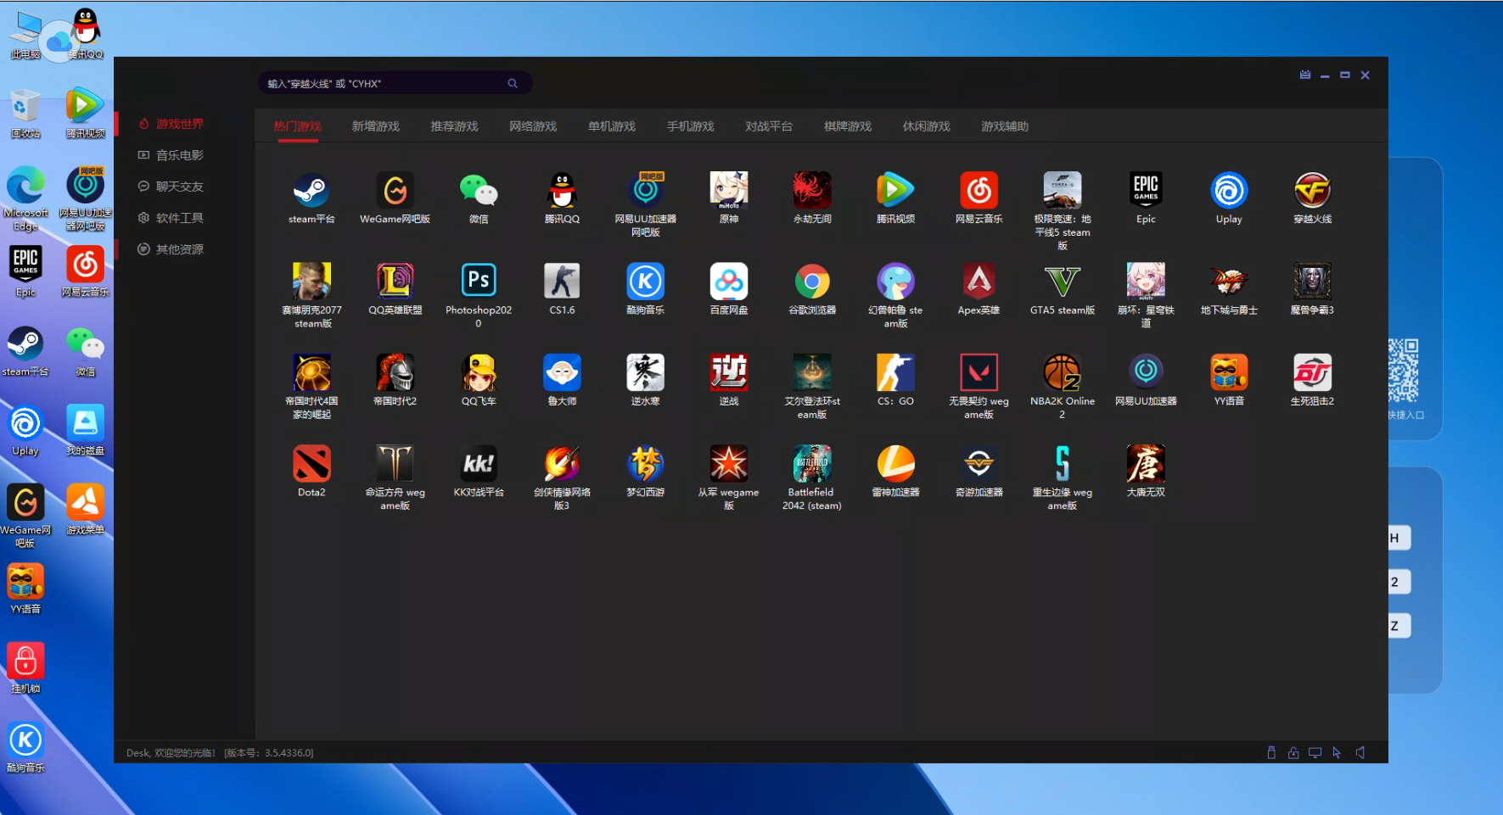Open 回收站 on the desktop
Screen dimensions: 1503x815
point(25,114)
